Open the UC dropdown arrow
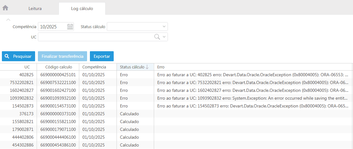The height and width of the screenshot is (149, 353). [164, 37]
